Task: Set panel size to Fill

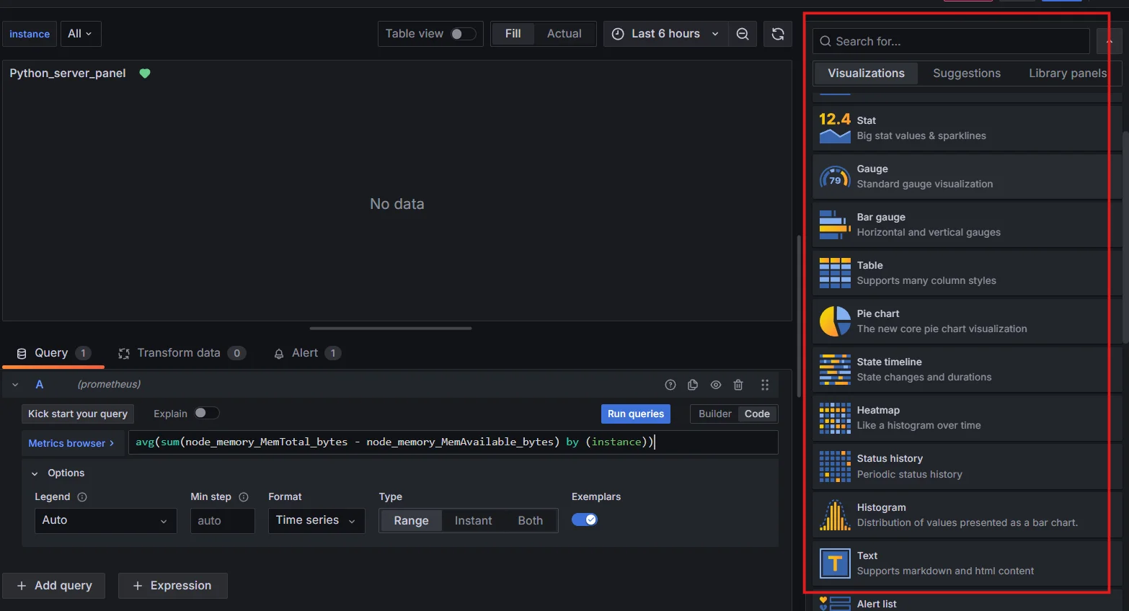Action: pyautogui.click(x=513, y=34)
